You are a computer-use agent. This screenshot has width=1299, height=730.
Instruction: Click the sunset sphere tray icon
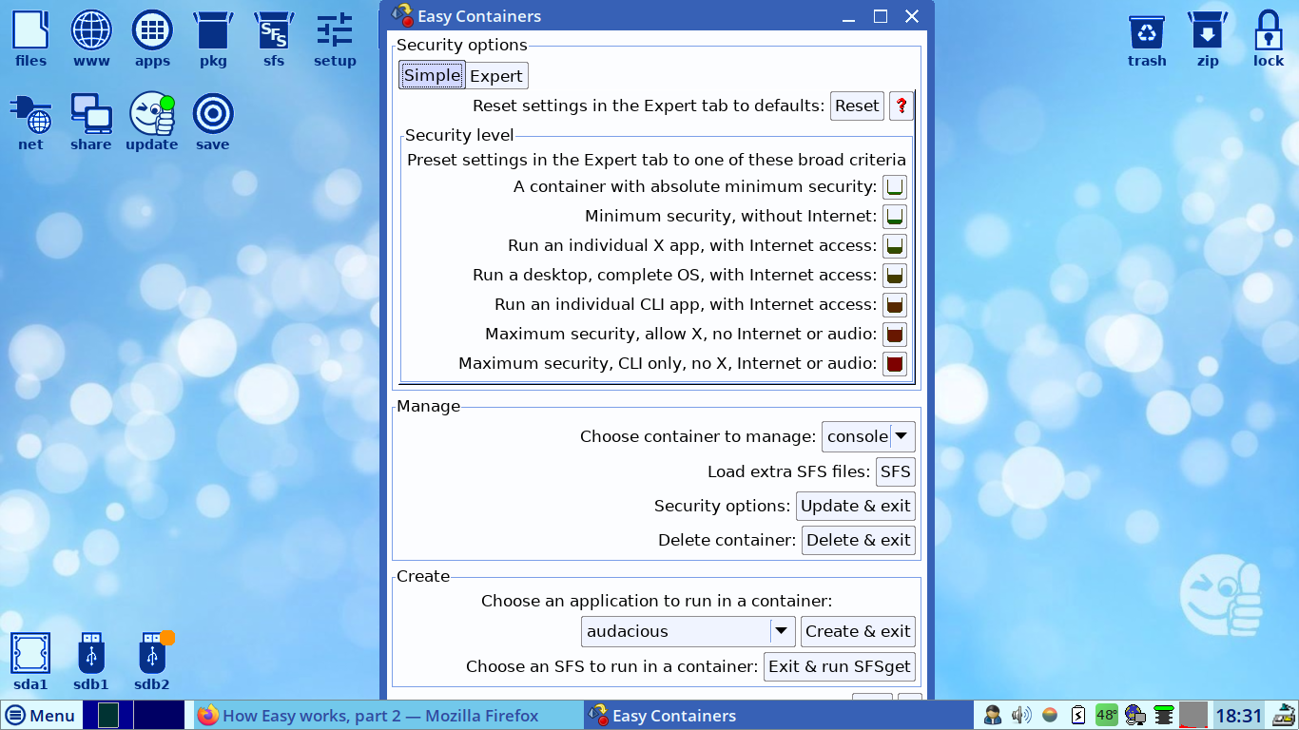pyautogui.click(x=1050, y=715)
